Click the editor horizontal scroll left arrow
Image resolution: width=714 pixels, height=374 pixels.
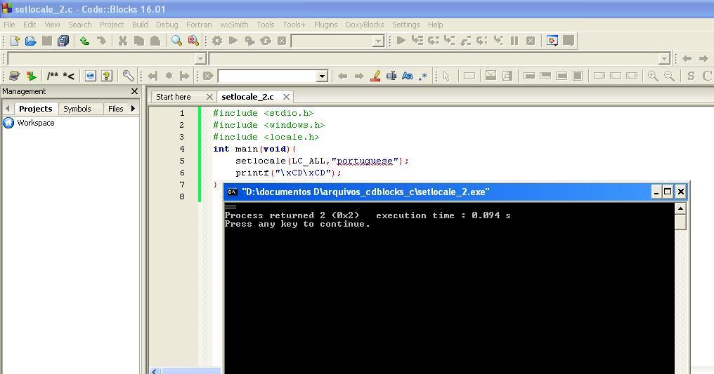155,371
